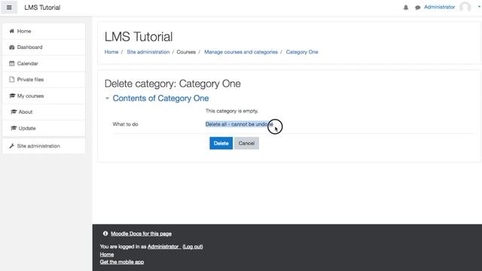Click the Dashboard gauge icon

coord(12,47)
